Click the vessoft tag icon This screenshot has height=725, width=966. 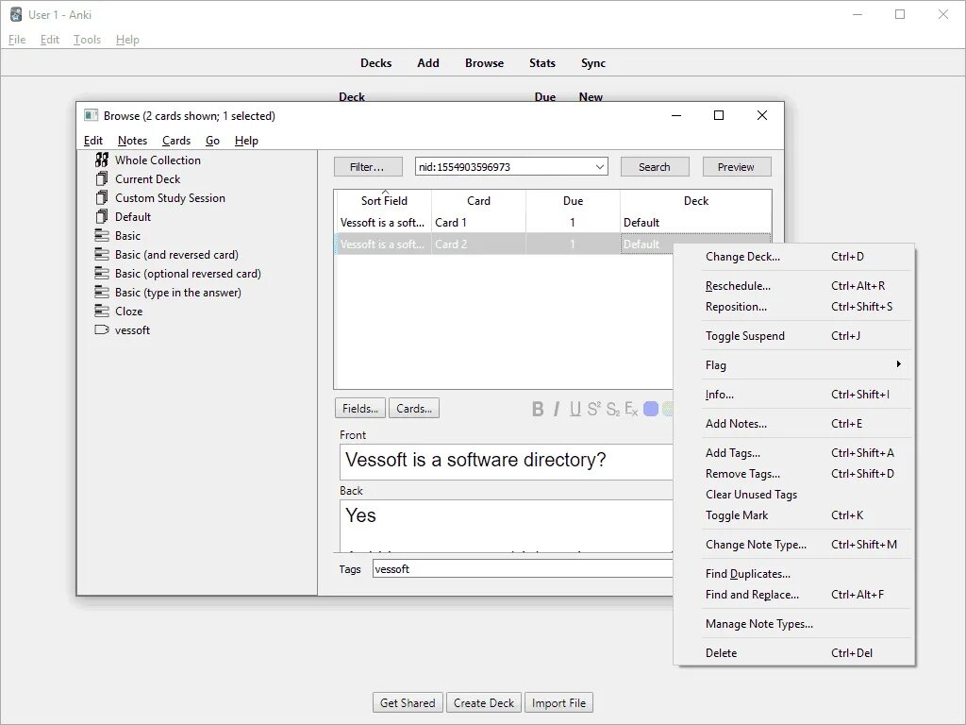pos(102,329)
